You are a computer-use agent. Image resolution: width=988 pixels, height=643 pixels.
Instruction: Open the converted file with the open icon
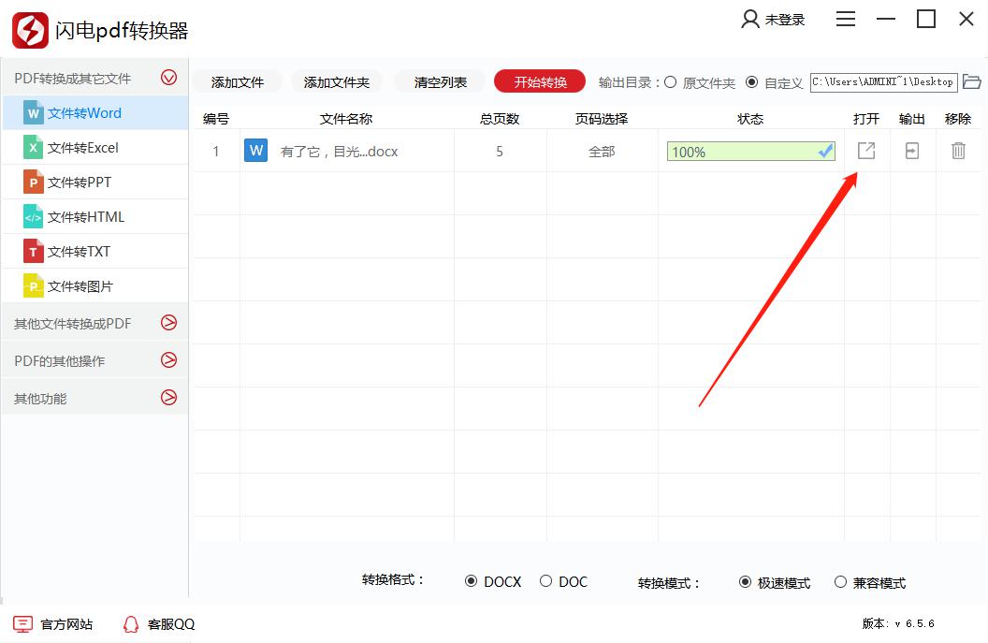866,151
